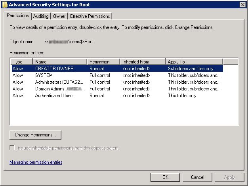Viewport: 248px width, 186px height.
Task: Open the Managing permission entries link
Action: click(x=36, y=162)
